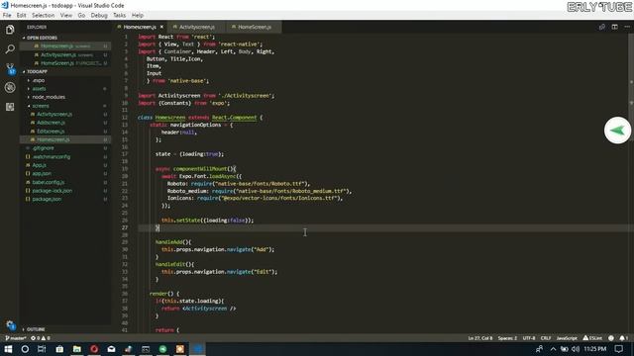Open Cortana circle on the taskbar
This screenshot has width=634, height=356.
click(25, 349)
